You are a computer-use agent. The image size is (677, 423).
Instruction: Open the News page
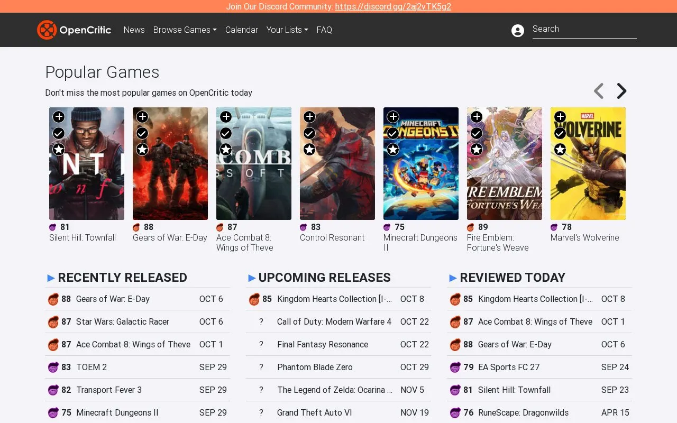coord(134,30)
